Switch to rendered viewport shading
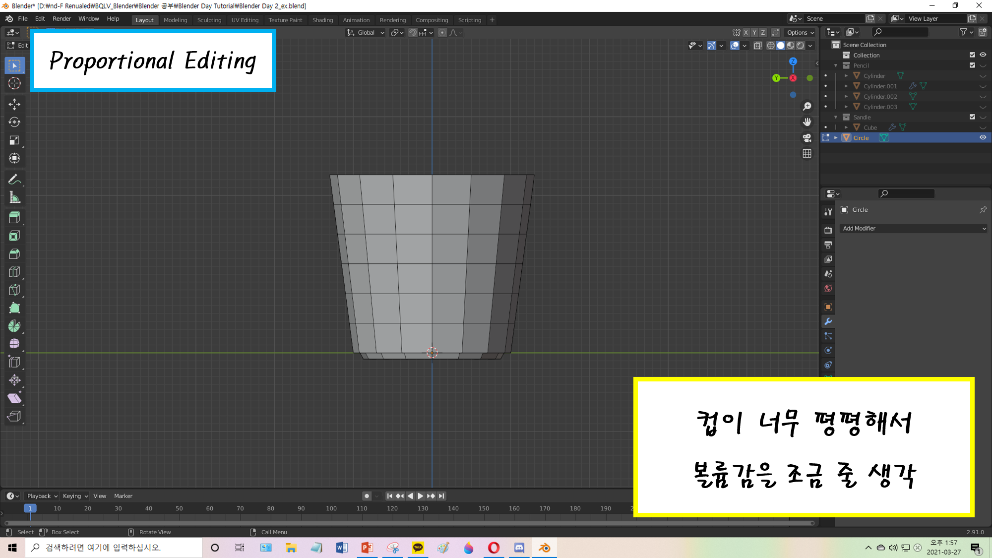Image resolution: width=992 pixels, height=558 pixels. [x=800, y=46]
